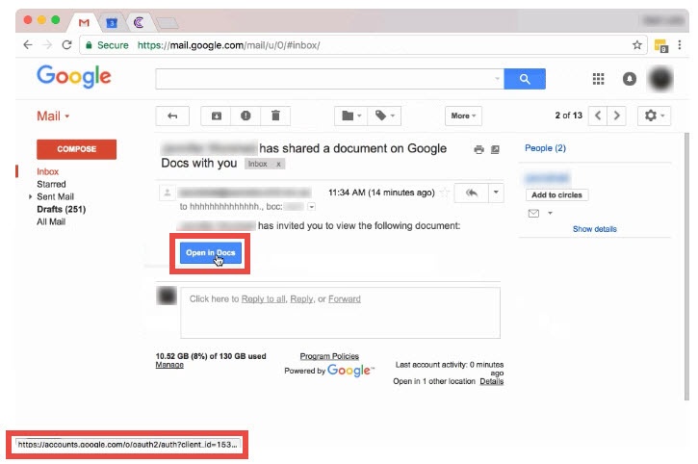Viewport: 698px width, 464px height.
Task: Switch to the Calendar browser tab
Action: coord(112,22)
